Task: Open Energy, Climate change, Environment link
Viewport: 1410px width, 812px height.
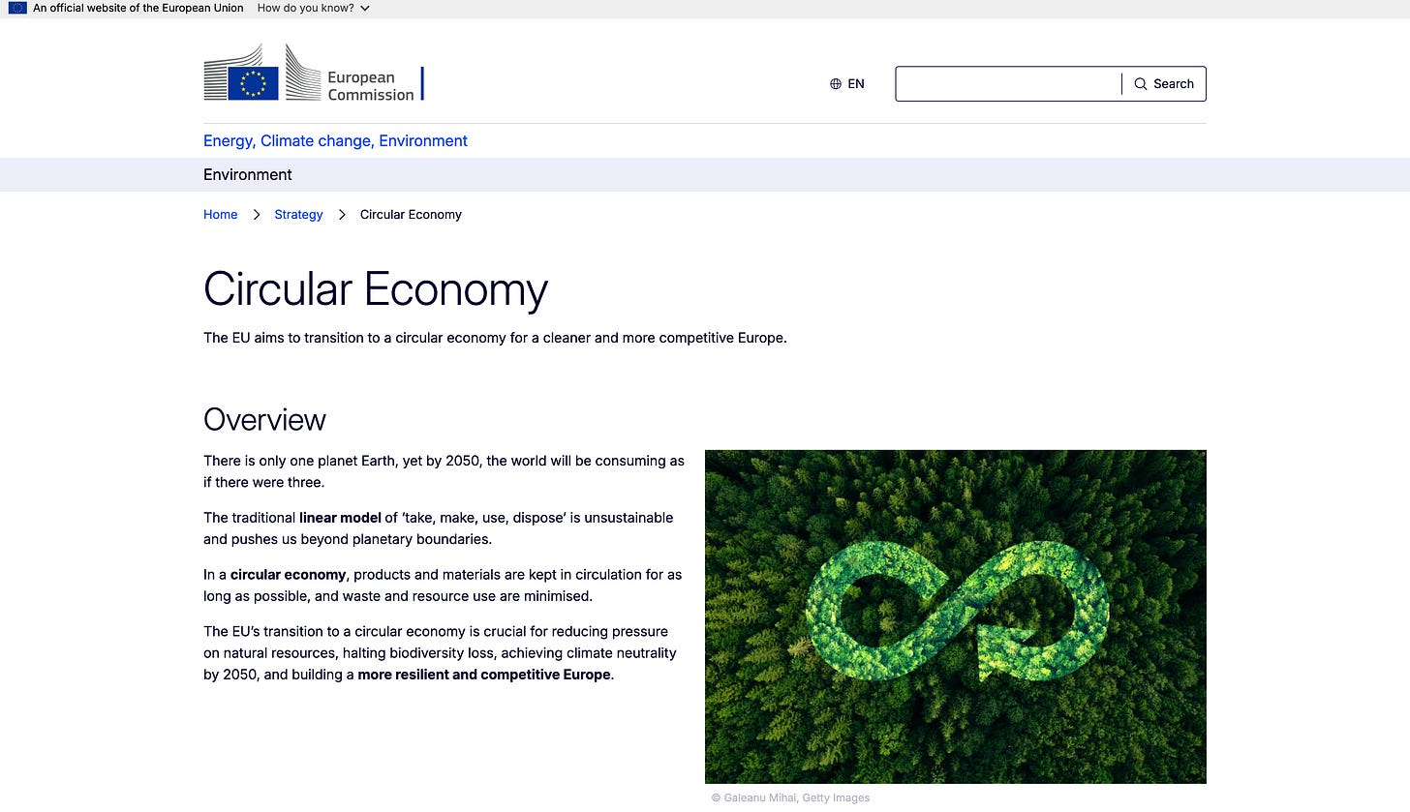Action: 335,141
